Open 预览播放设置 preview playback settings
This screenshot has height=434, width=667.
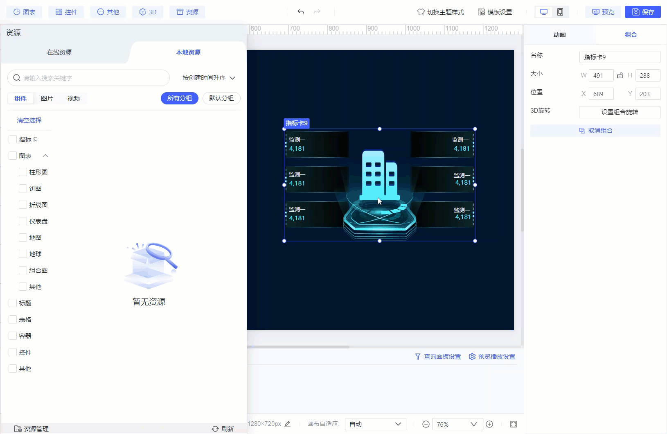[492, 357]
